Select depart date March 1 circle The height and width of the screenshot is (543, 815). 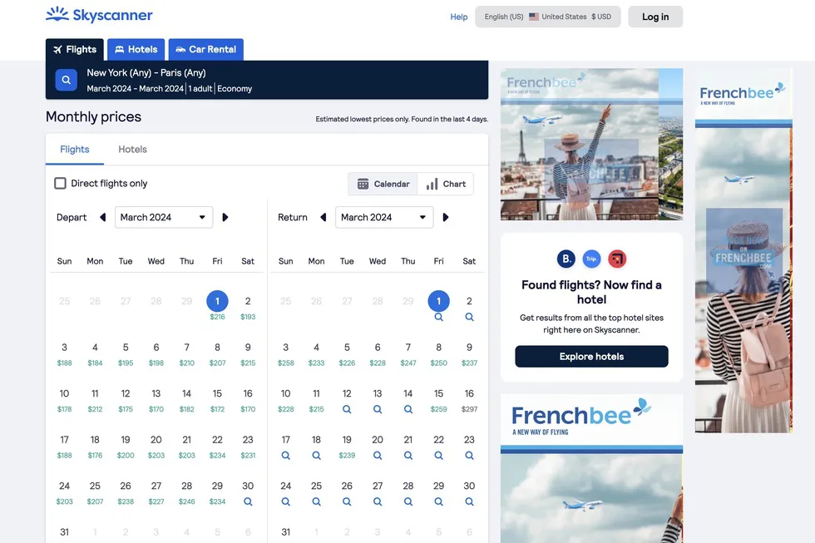pos(217,301)
